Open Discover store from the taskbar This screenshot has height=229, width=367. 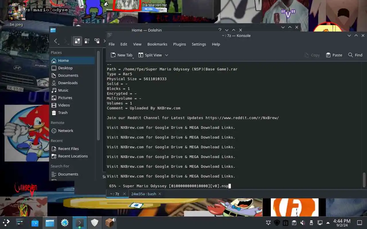pyautogui.click(x=35, y=222)
